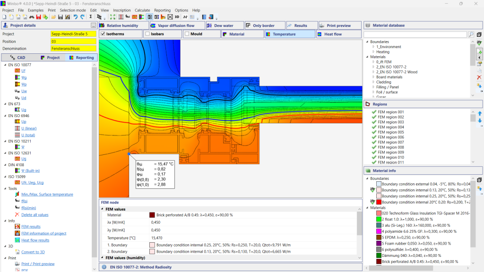Open the Heat flow results link
The width and height of the screenshot is (484, 272).
coord(35,240)
